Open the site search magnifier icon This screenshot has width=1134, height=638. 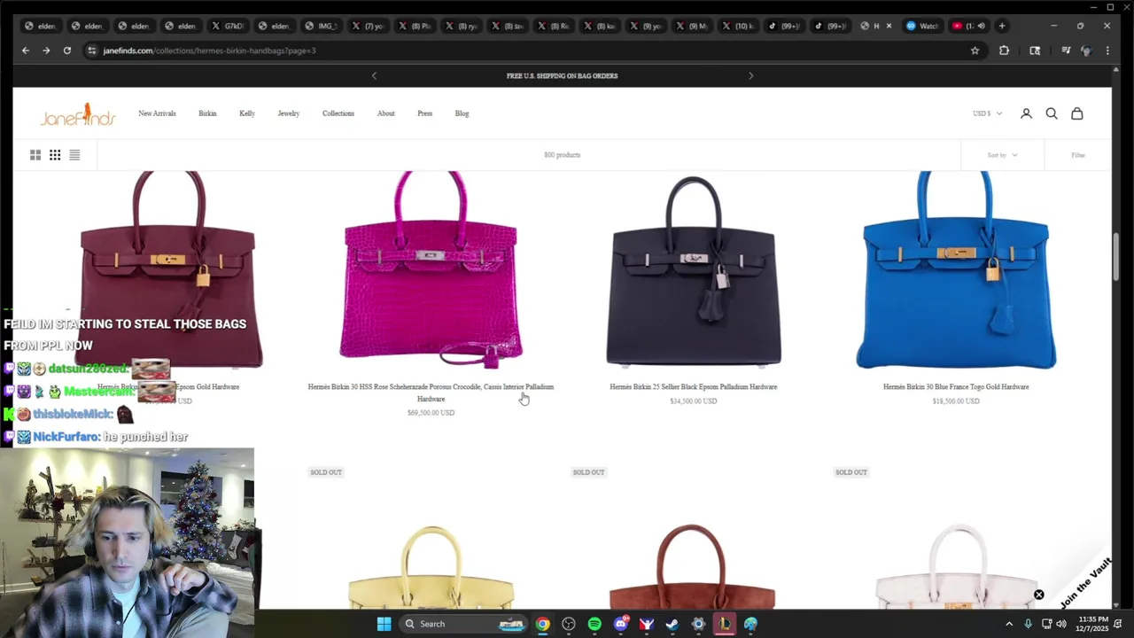pyautogui.click(x=1052, y=113)
